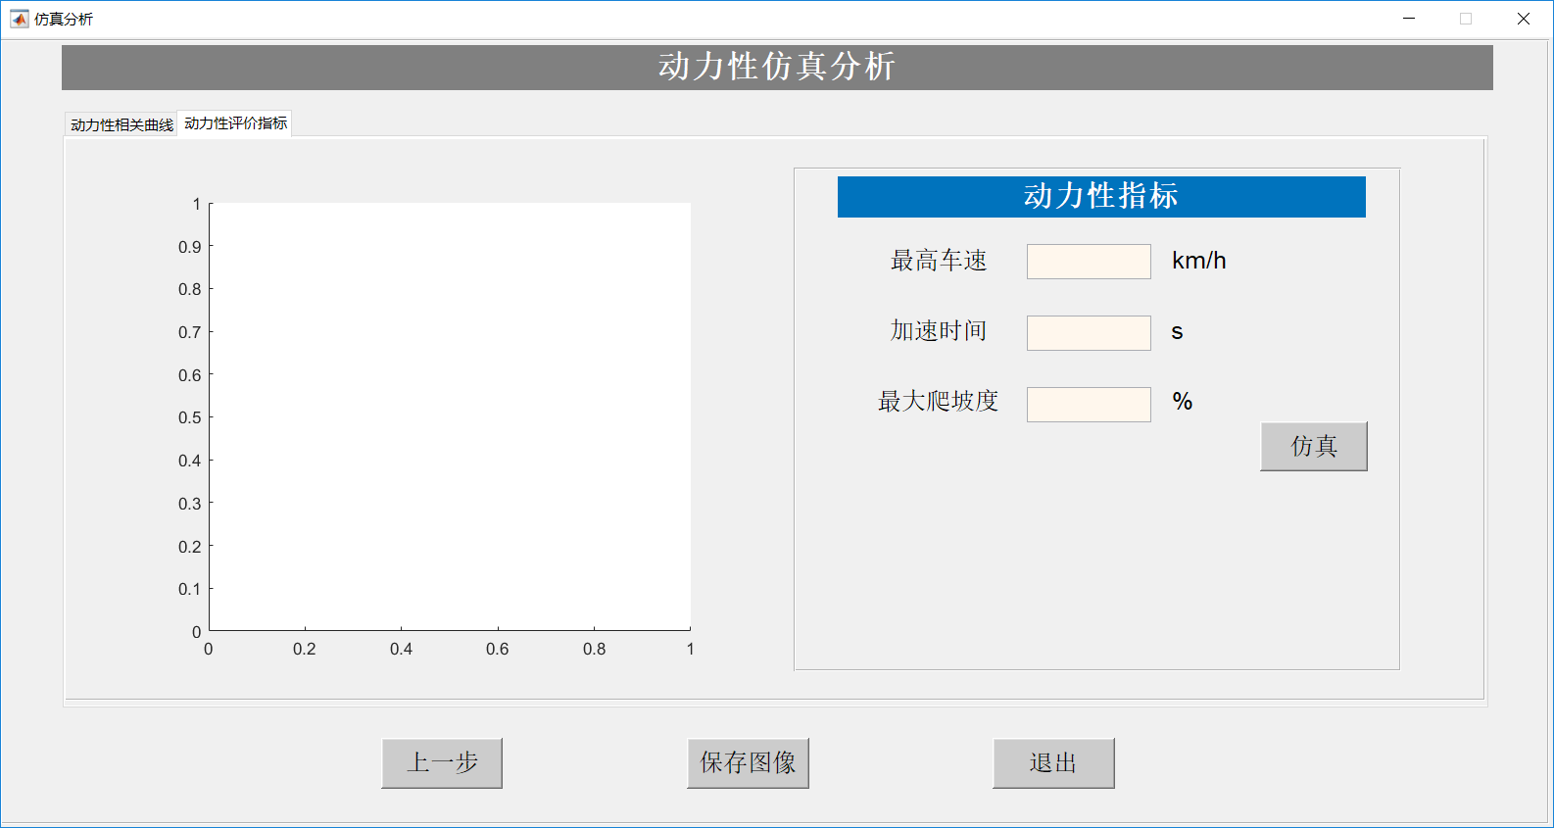The height and width of the screenshot is (828, 1554).
Task: Close the 仿真分析 window
Action: coord(1524,19)
